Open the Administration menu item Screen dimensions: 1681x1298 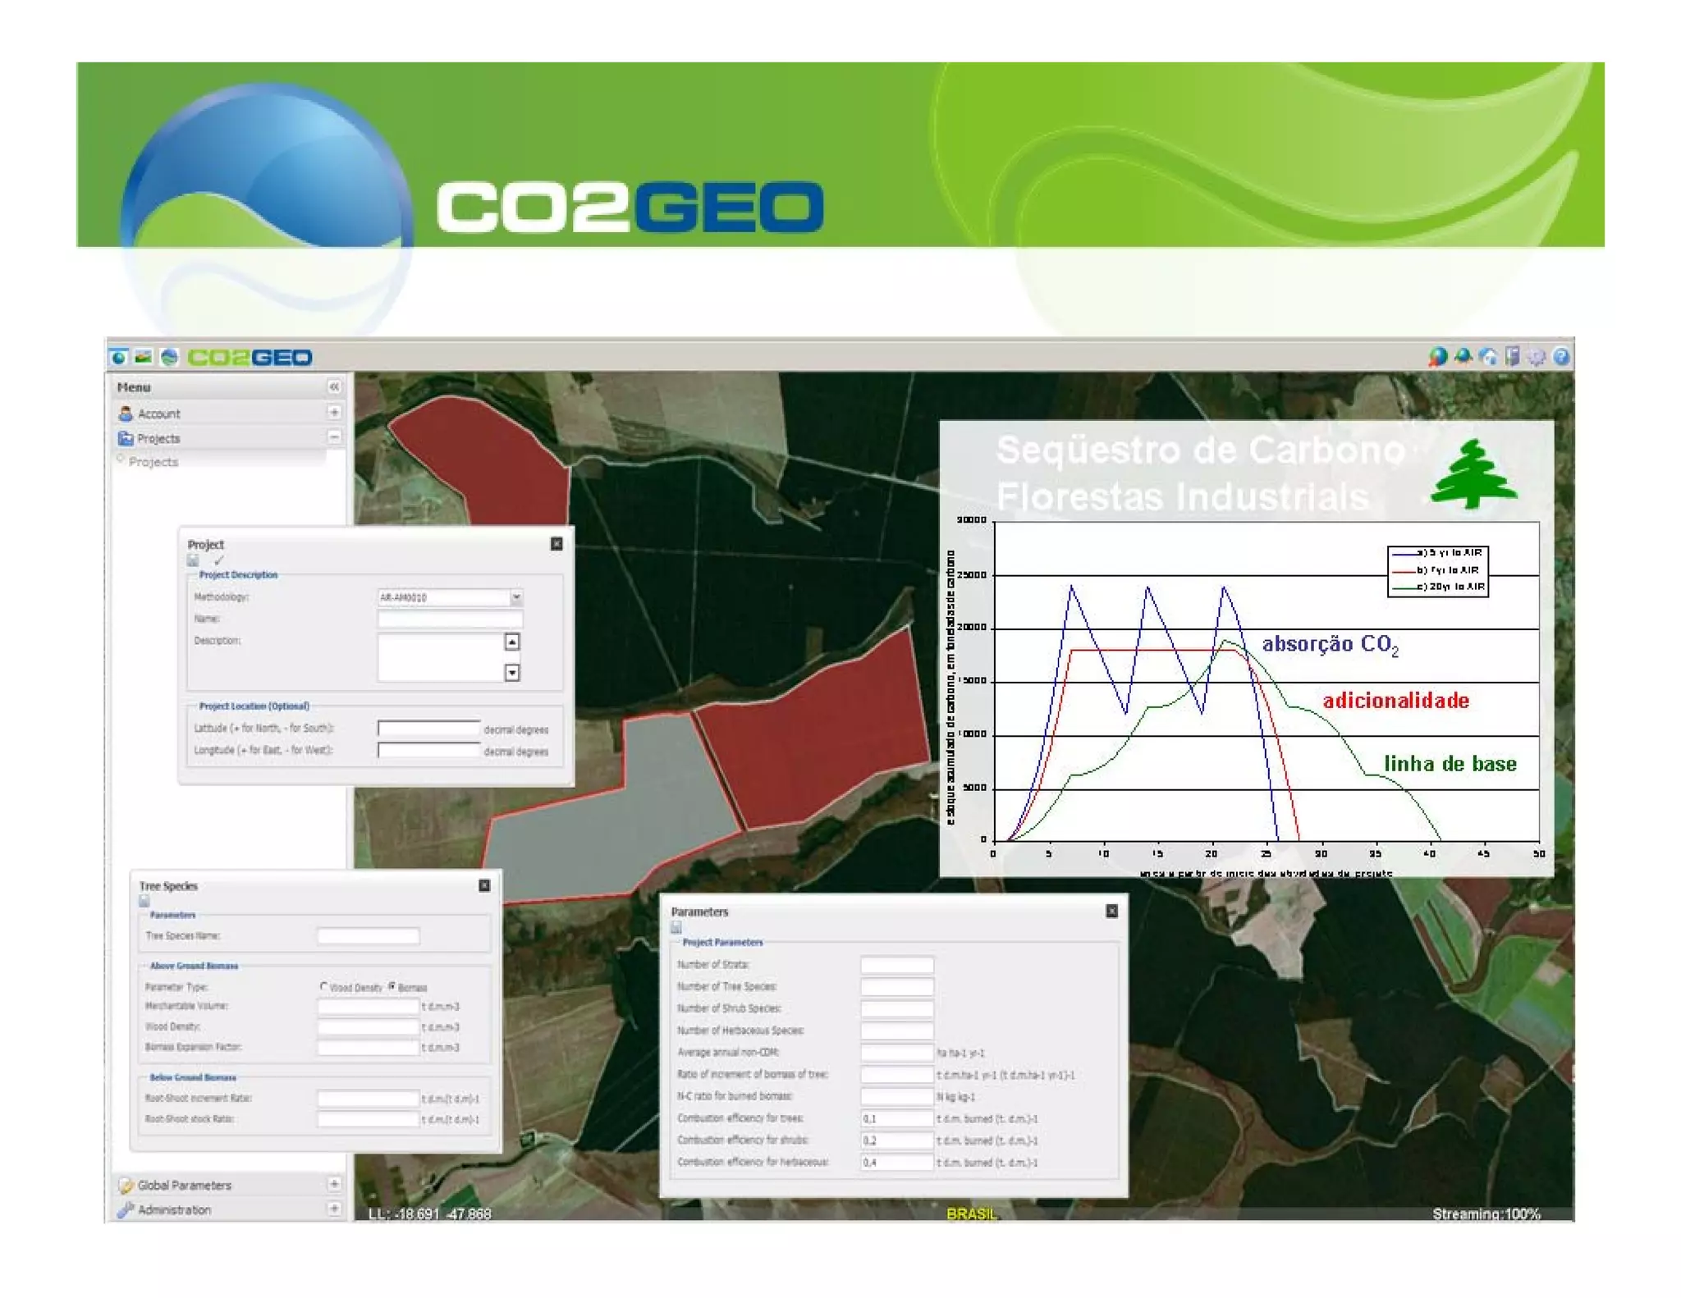[x=174, y=1209]
